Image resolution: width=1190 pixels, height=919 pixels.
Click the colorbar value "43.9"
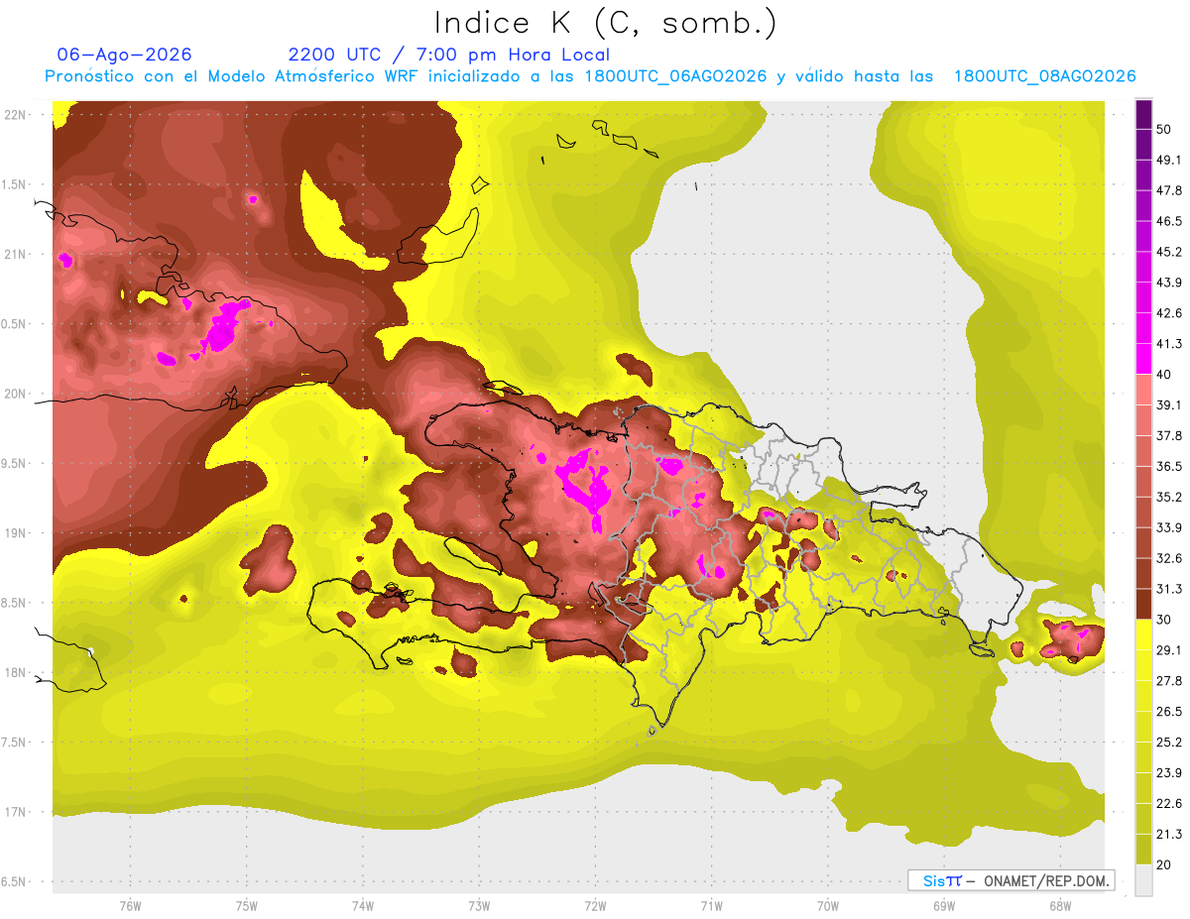point(1169,283)
